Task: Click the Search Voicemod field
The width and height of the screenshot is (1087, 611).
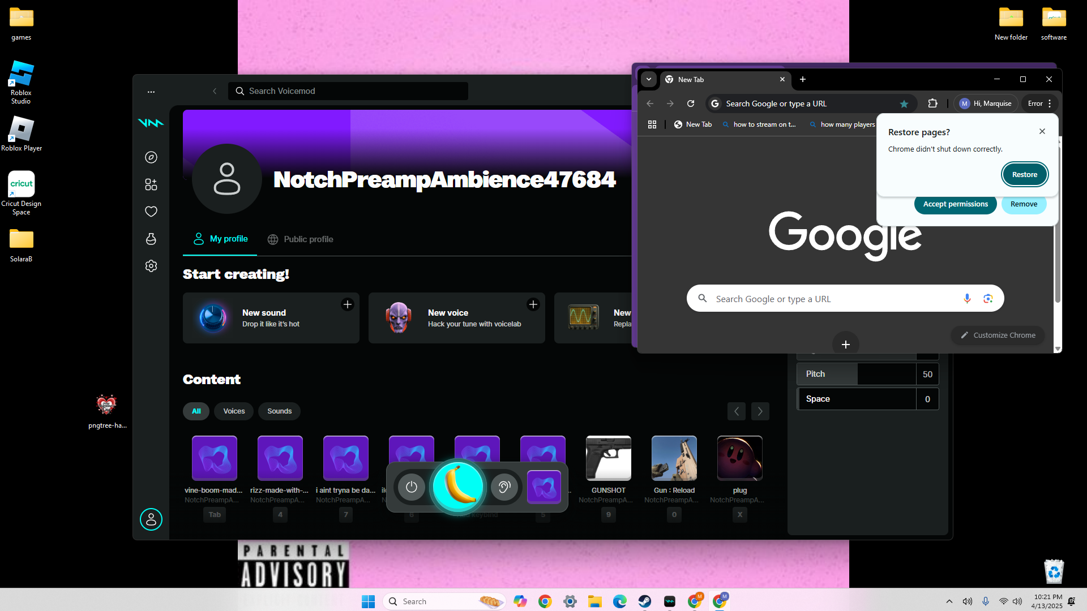Action: click(348, 91)
